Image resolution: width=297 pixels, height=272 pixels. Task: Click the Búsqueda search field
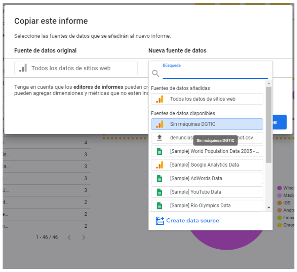click(x=216, y=73)
